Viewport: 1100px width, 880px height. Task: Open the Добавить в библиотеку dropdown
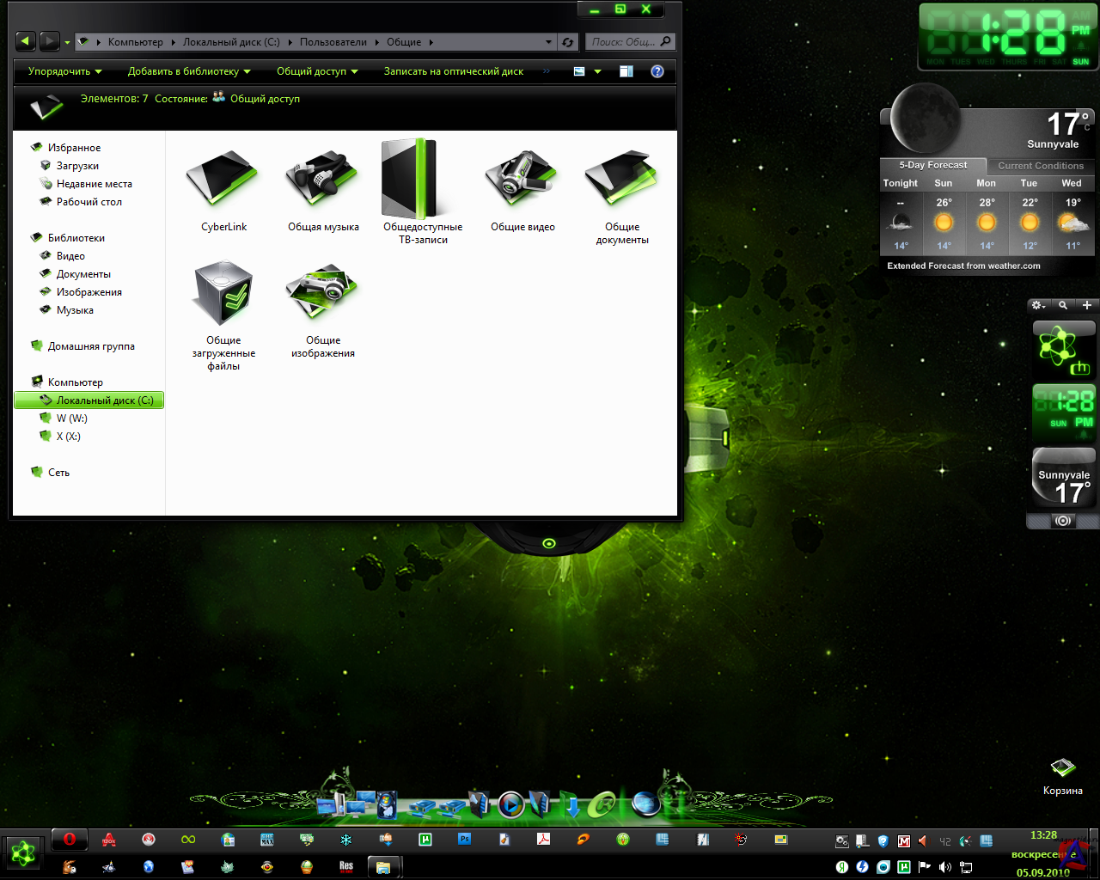(189, 71)
